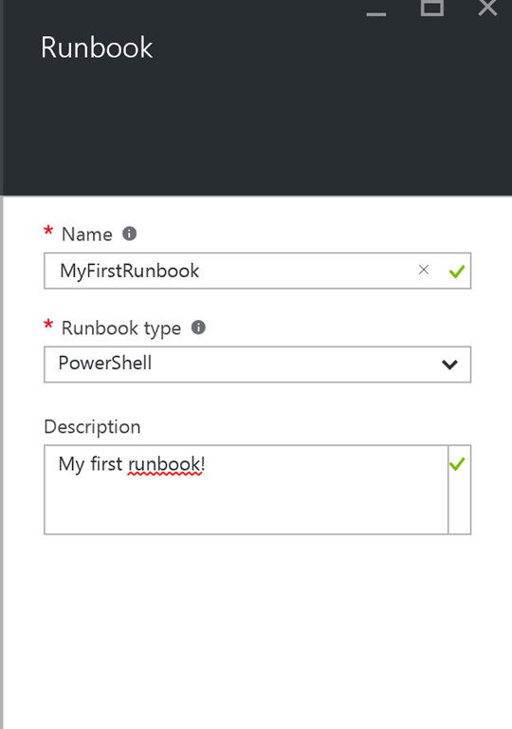Viewport: 512px width, 729px height.
Task: Maximize the Runbook blade
Action: pos(432,8)
